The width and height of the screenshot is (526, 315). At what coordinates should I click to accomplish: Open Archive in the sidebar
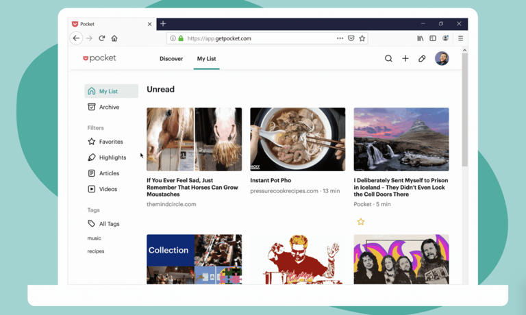[x=108, y=108]
